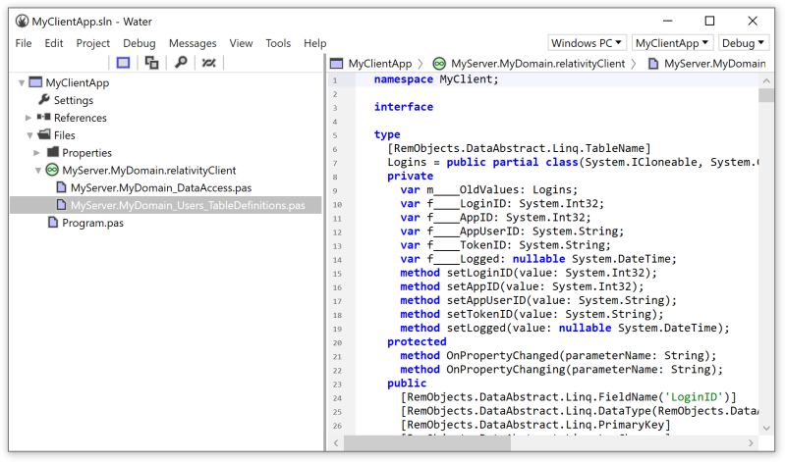Select MyServer.MyDomain_Users_TableDefinitions.pas file
785x462 pixels.
pyautogui.click(x=188, y=206)
